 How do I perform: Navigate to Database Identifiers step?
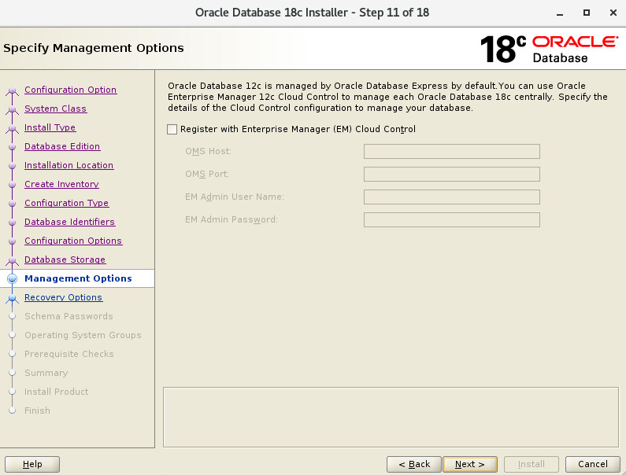[69, 222]
